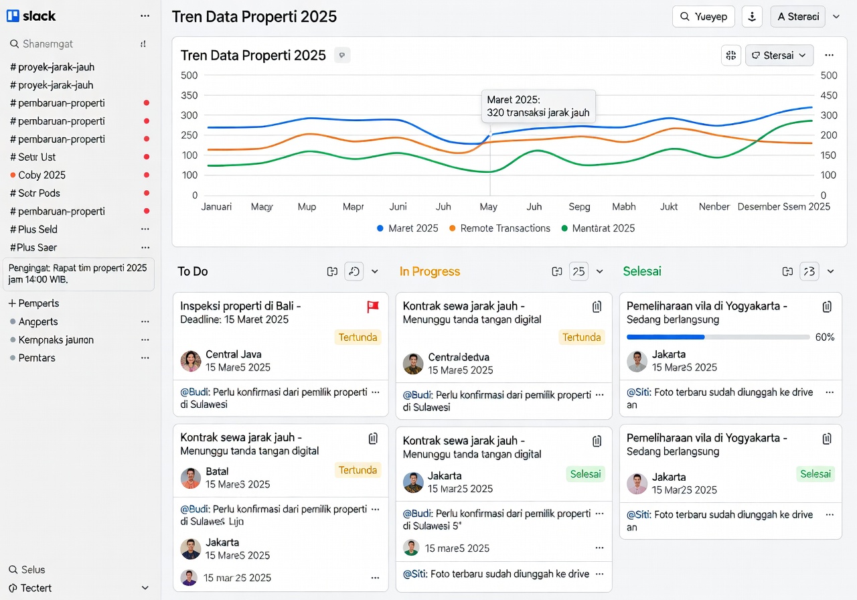Toggle the Remote Transactions legend series
This screenshot has height=600, width=857.
(x=499, y=228)
